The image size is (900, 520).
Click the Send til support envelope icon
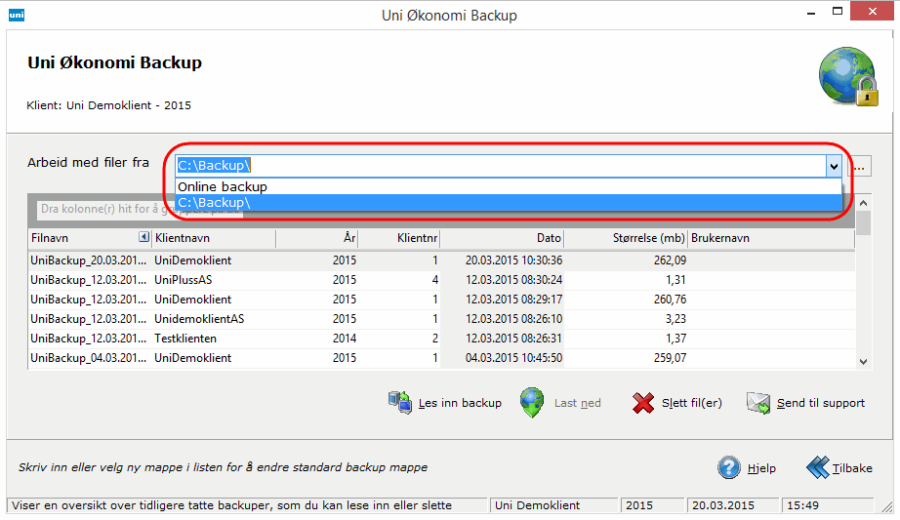tap(759, 403)
